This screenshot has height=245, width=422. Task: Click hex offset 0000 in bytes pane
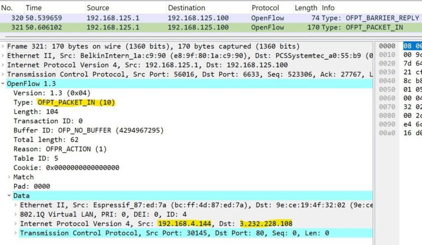(x=387, y=46)
